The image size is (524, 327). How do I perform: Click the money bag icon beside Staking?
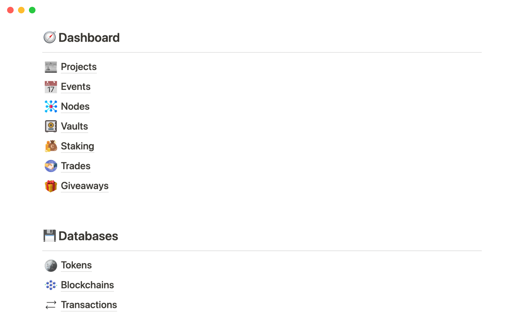tap(51, 146)
